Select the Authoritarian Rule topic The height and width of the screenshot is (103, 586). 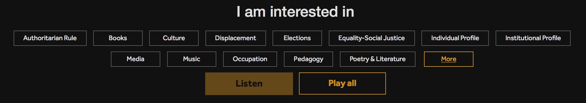tap(50, 38)
